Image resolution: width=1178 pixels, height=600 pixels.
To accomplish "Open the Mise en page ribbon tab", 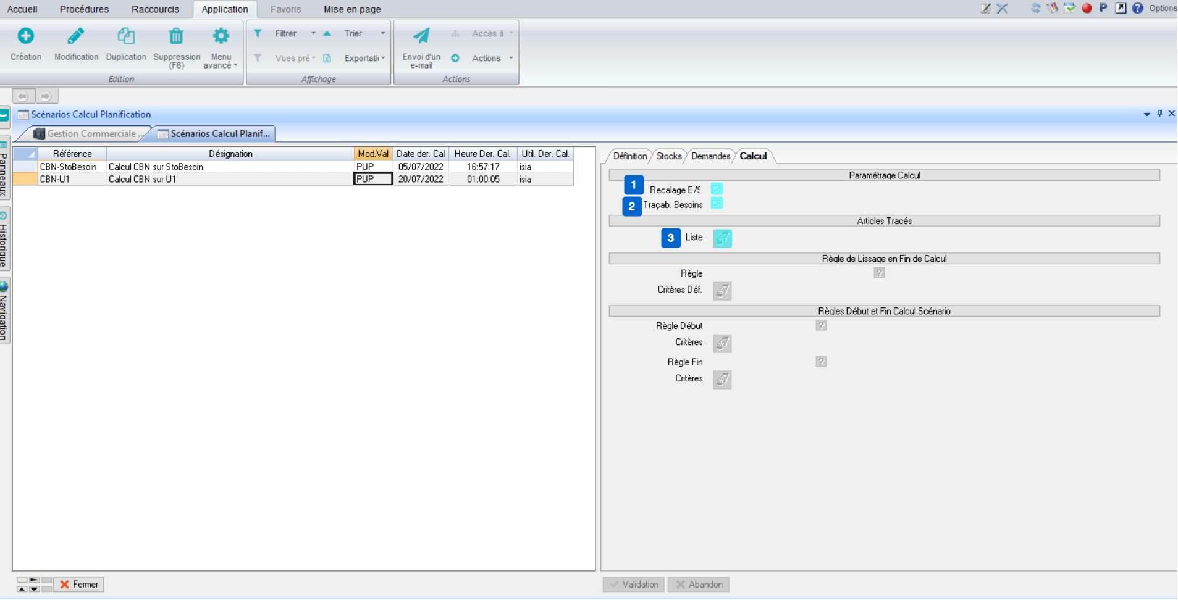I will tap(352, 9).
